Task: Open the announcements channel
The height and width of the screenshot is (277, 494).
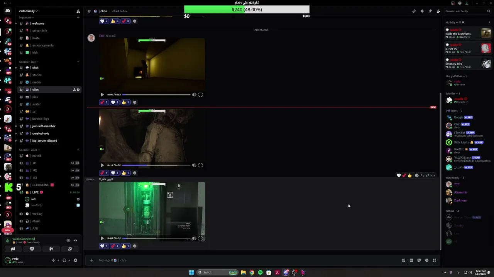Action: 49,45
